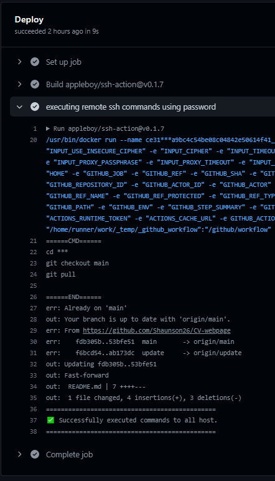Screen dimensions: 275x481
Task: Expand Build appleboy/ssh-action step chevron
Action: click(x=20, y=84)
